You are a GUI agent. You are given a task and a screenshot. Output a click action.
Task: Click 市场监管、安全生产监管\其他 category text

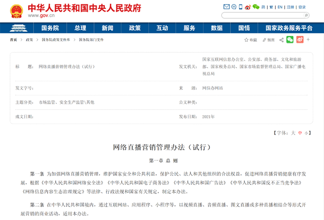tap(66, 102)
